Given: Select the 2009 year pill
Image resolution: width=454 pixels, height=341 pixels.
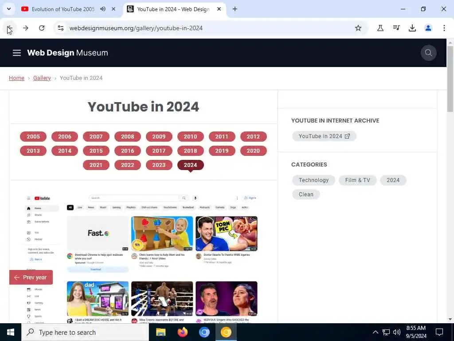Looking at the screenshot, I should pos(159,137).
